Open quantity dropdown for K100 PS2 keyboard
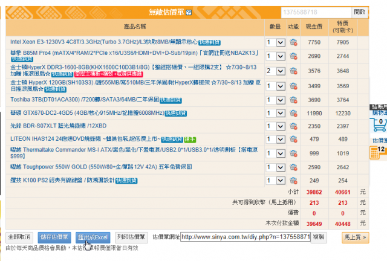 point(276,181)
